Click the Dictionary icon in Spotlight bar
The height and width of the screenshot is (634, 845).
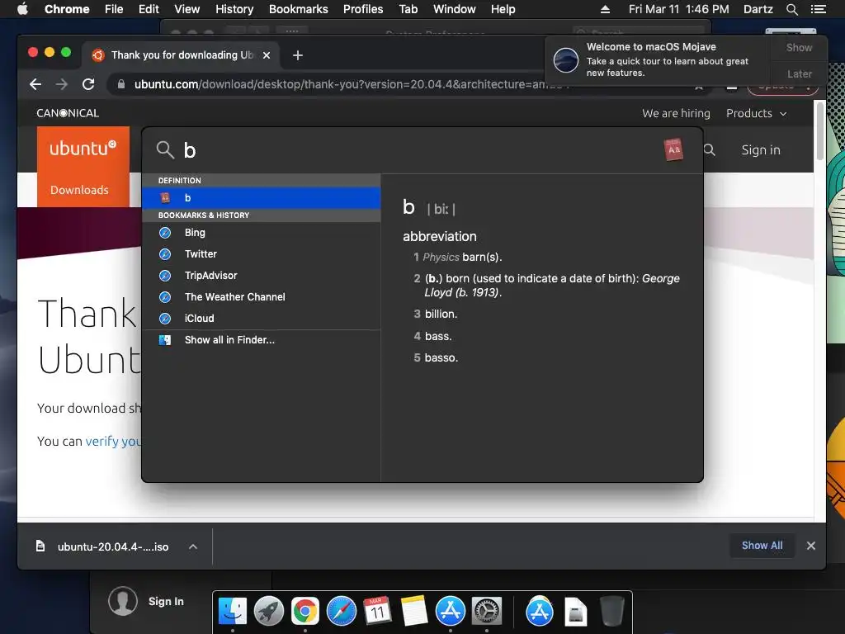pos(673,150)
